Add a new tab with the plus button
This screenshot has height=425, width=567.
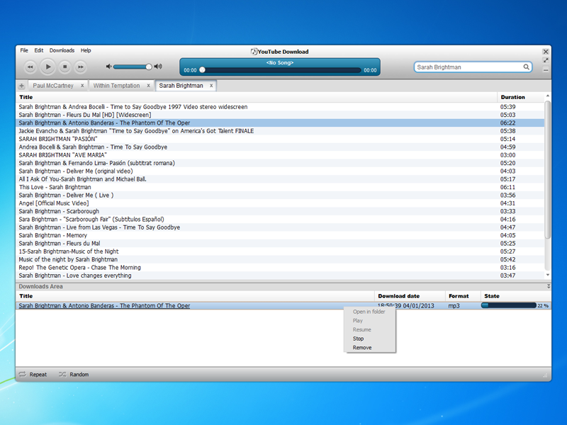pyautogui.click(x=22, y=86)
